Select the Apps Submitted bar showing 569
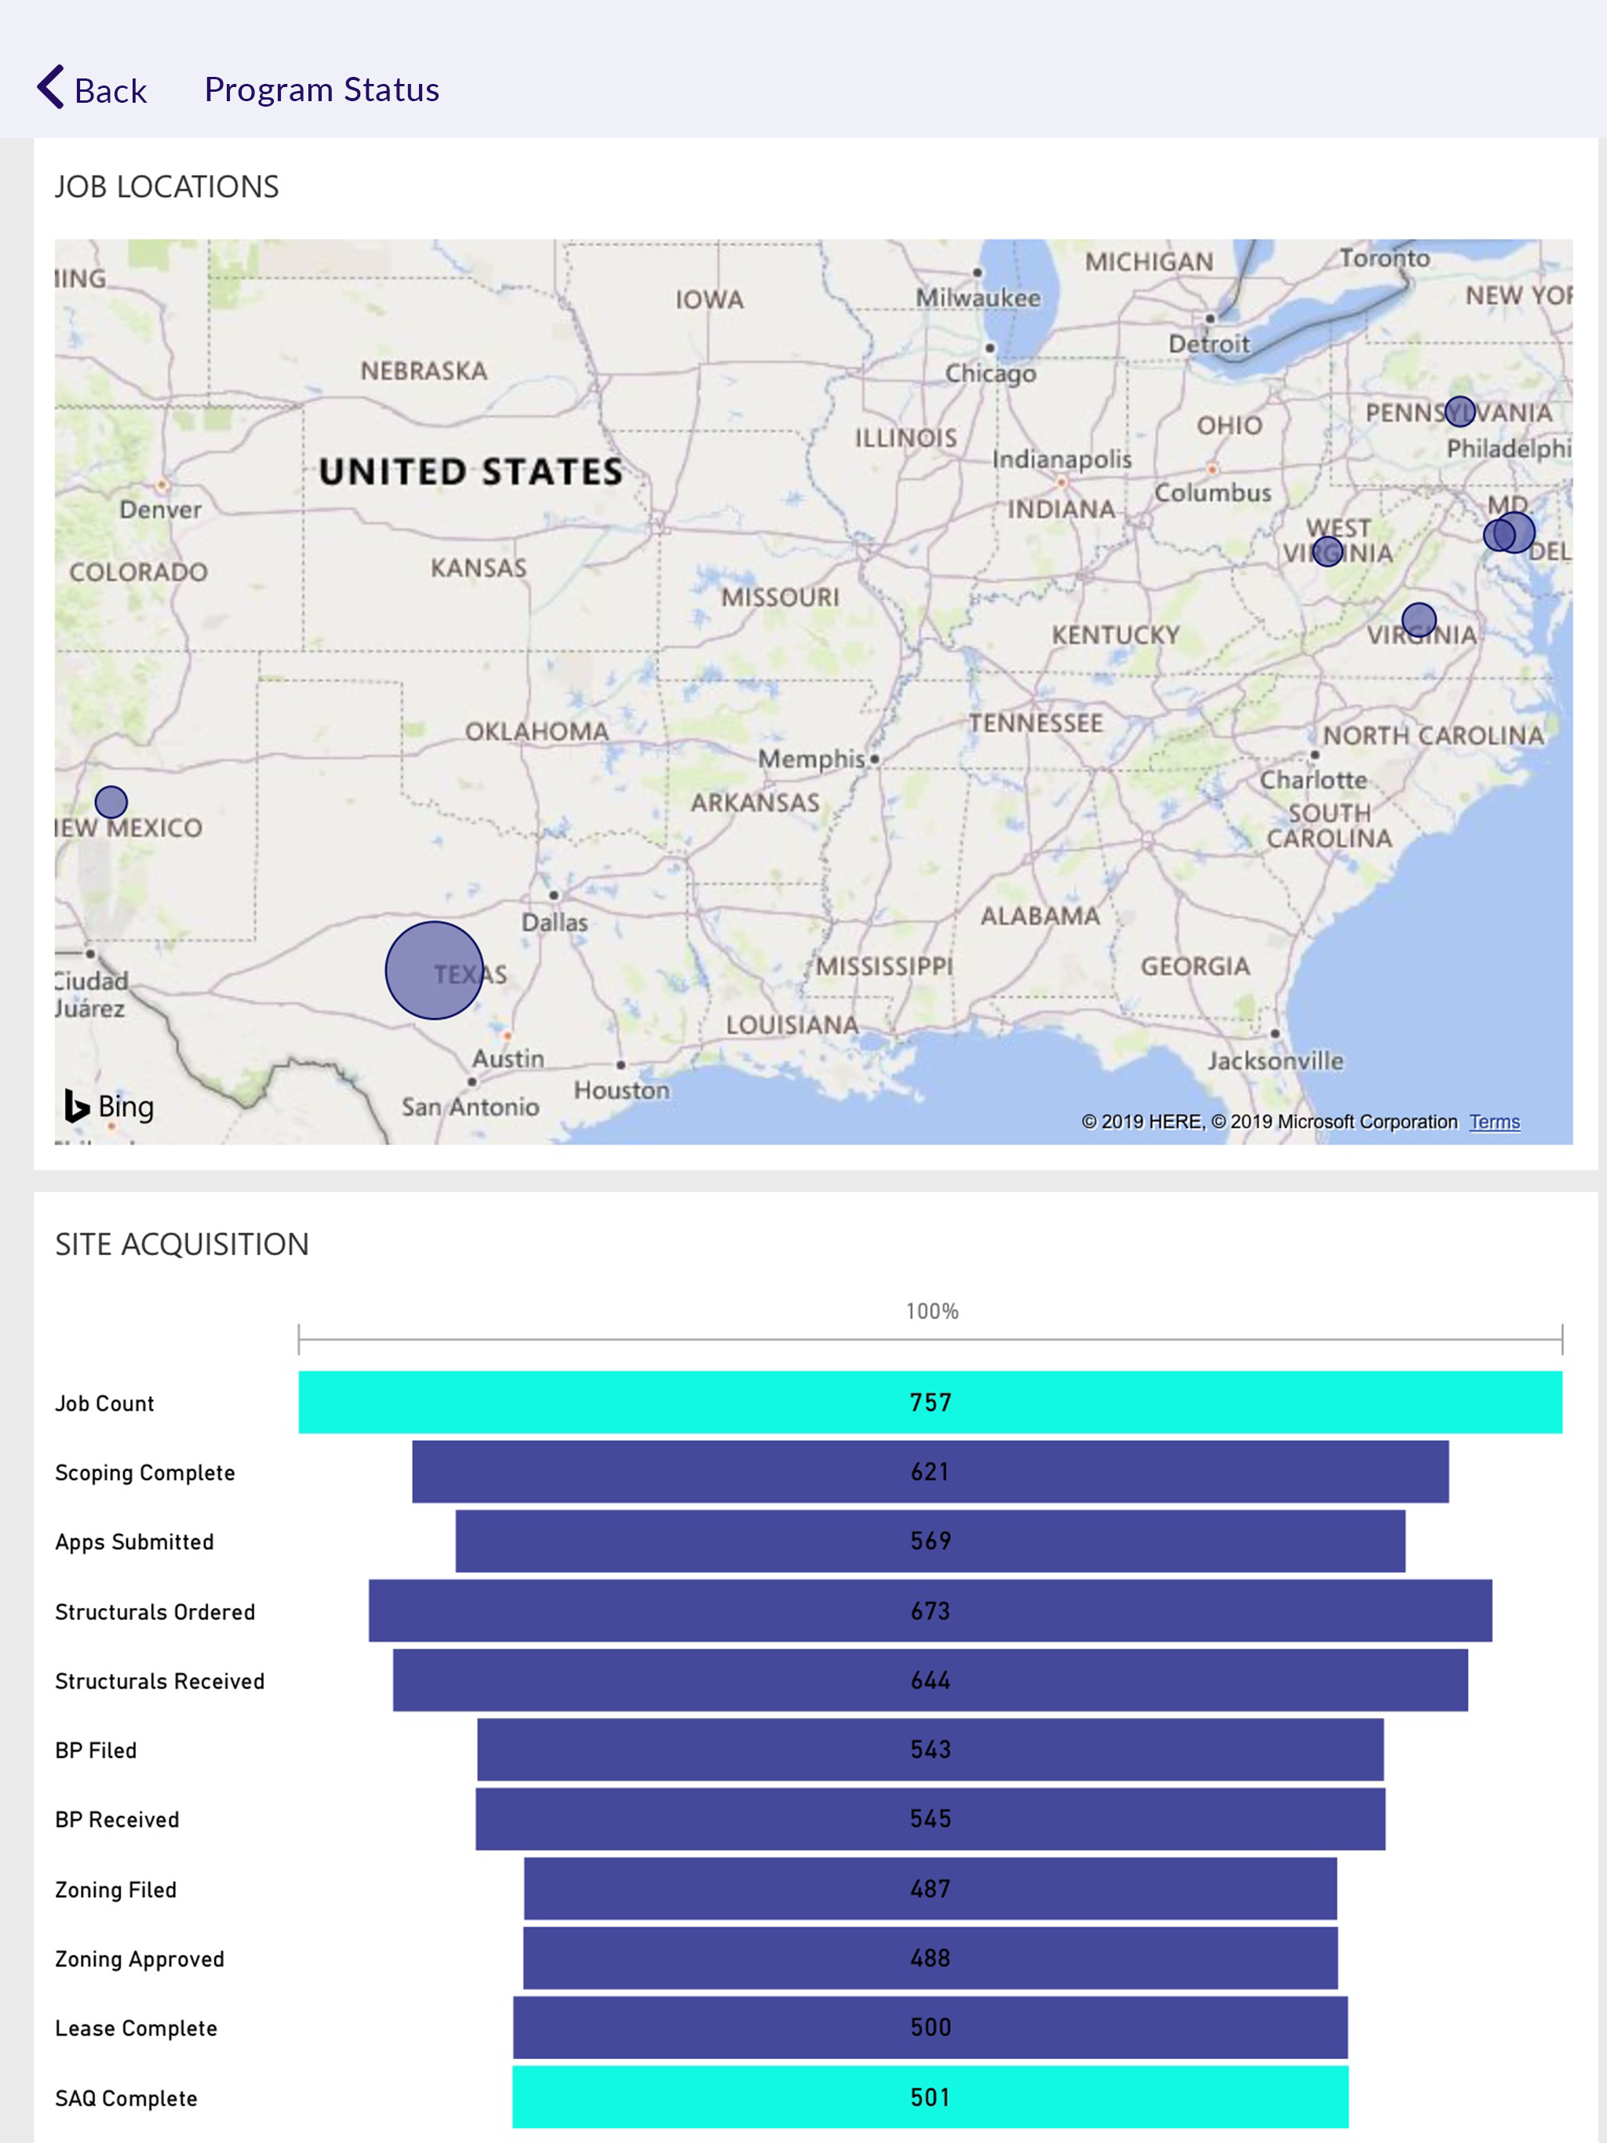Image resolution: width=1607 pixels, height=2143 pixels. (x=931, y=1541)
